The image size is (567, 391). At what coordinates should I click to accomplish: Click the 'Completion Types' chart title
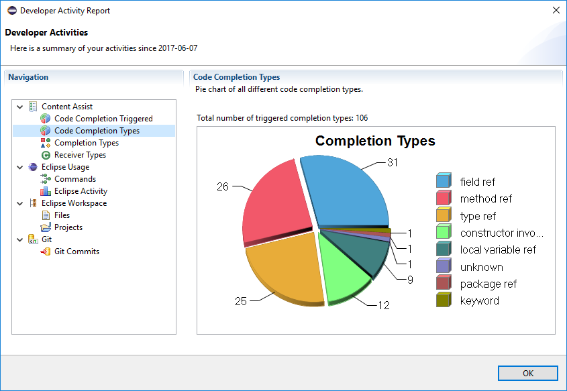pos(375,141)
